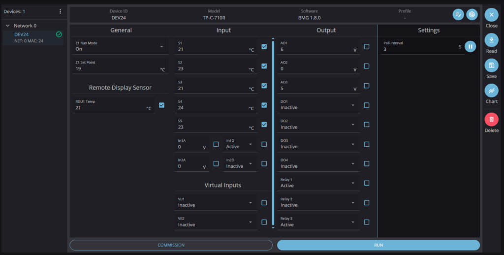Check the DO4 output checkbox
Screen dimensions: 504x255
[x=366, y=163]
